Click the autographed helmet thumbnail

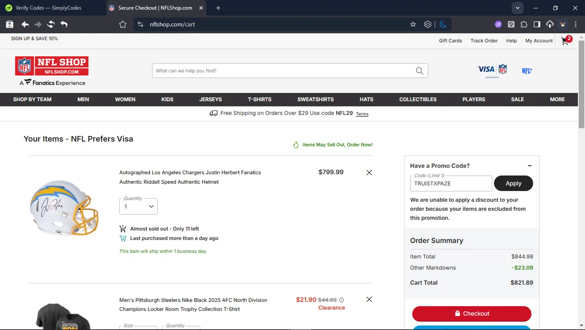point(64,208)
